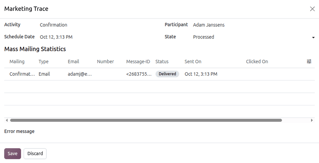
Task: Click the Save button
Action: click(x=13, y=153)
